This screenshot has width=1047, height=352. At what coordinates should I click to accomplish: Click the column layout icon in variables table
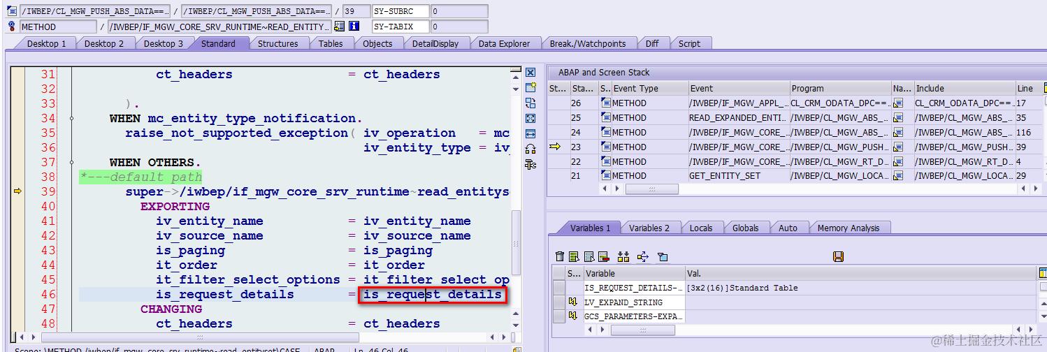point(1042,273)
